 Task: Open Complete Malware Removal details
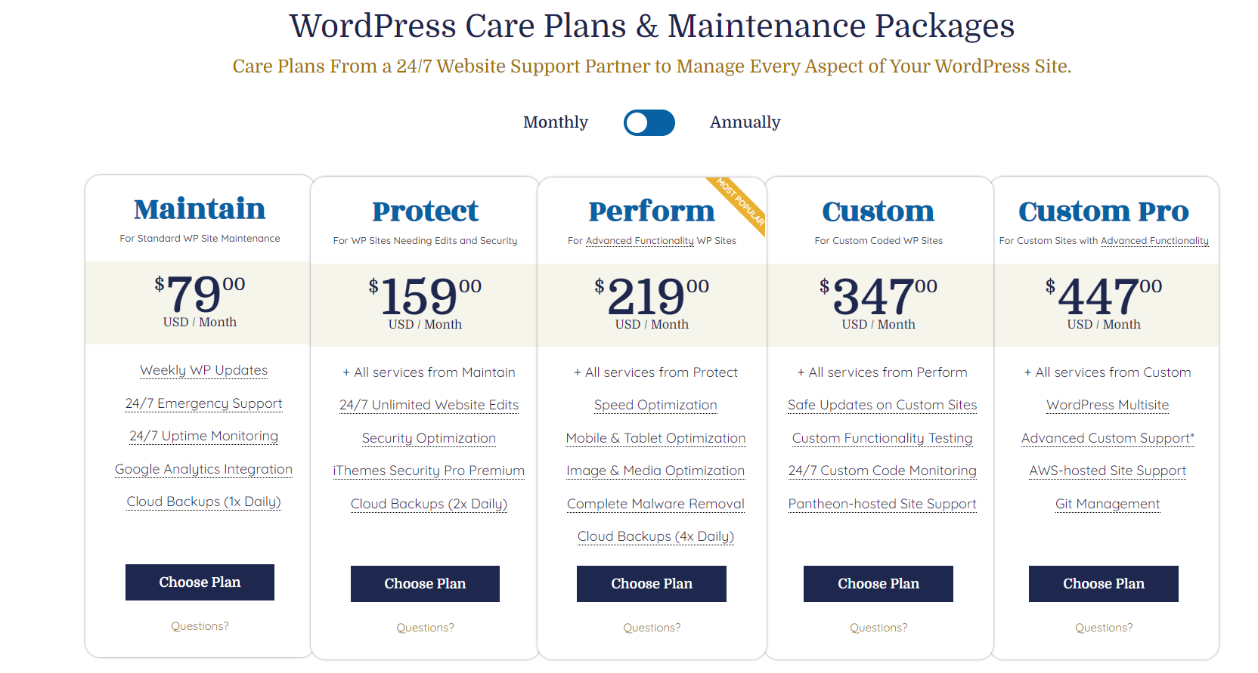tap(655, 504)
